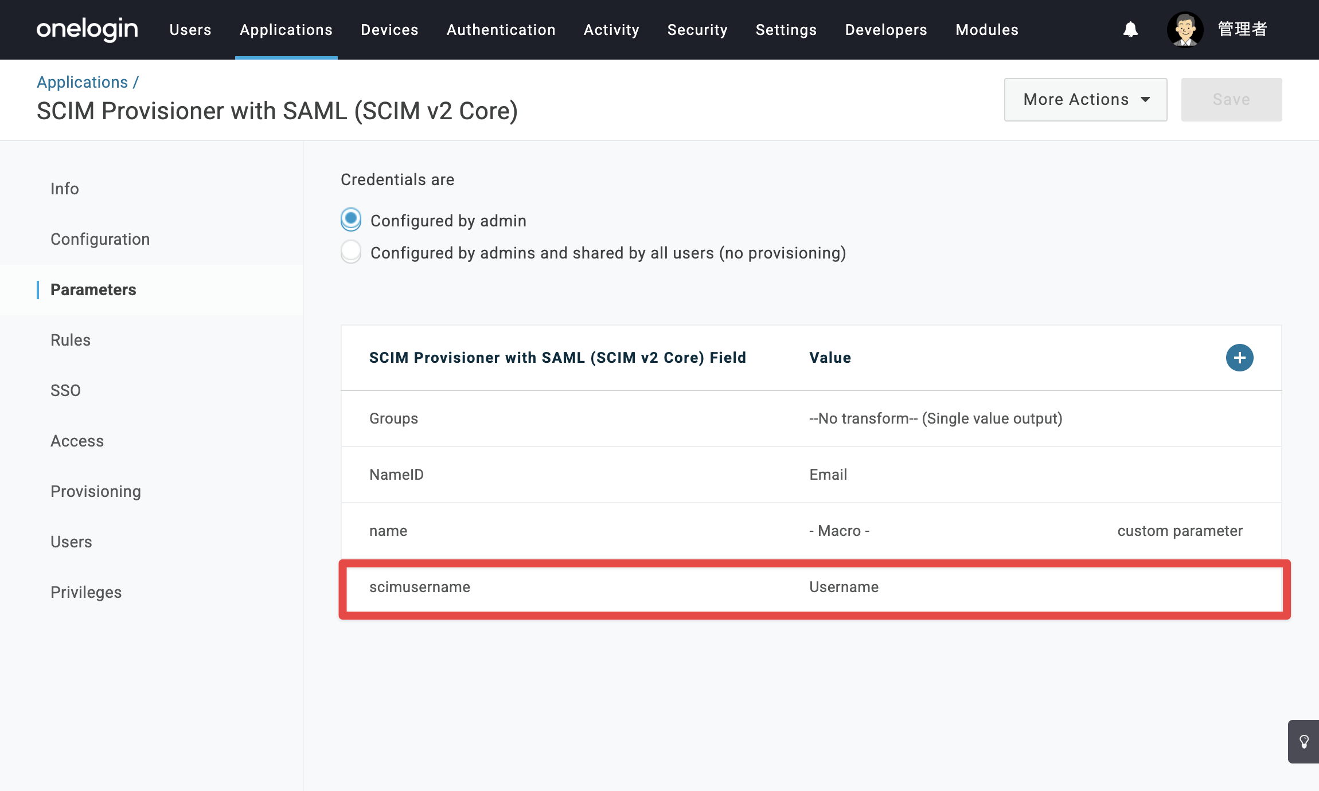Switch to the Configuration side tab

click(x=100, y=239)
